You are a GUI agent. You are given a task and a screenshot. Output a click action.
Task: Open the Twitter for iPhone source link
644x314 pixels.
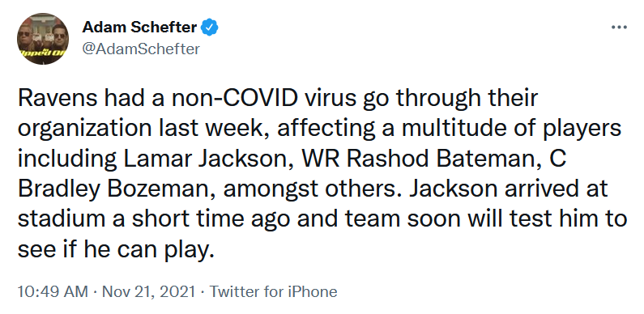point(274,292)
